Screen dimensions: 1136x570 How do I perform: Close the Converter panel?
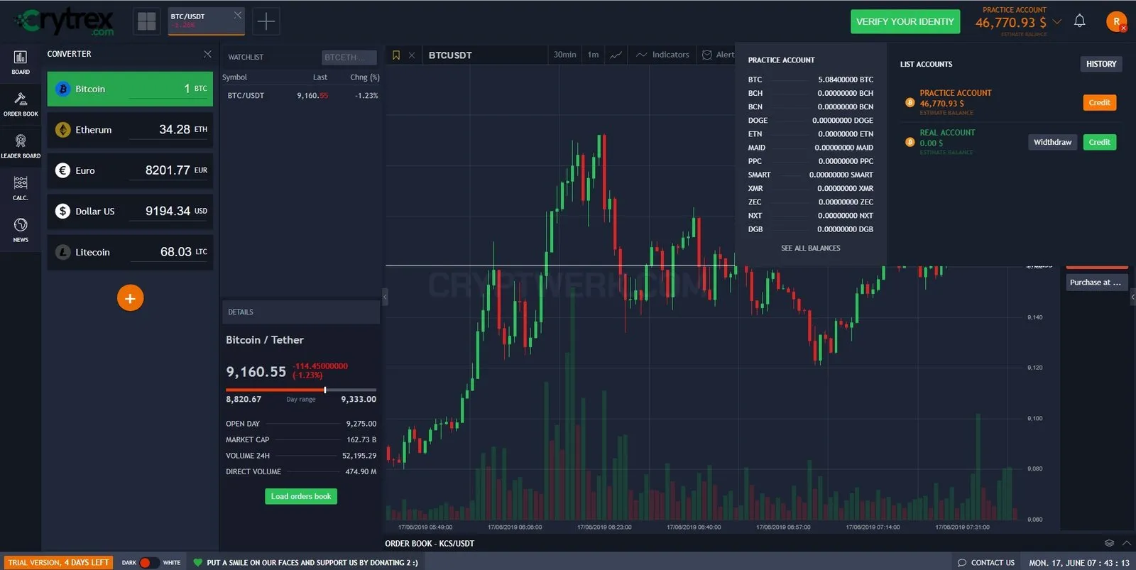(x=207, y=54)
